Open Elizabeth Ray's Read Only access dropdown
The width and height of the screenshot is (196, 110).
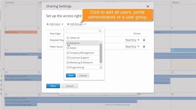click(x=132, y=40)
